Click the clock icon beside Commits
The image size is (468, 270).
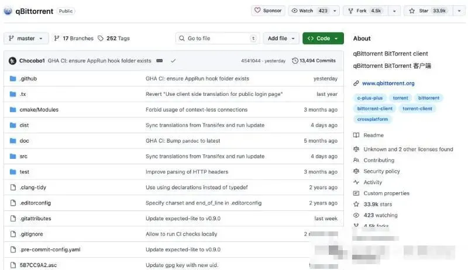pyautogui.click(x=295, y=61)
